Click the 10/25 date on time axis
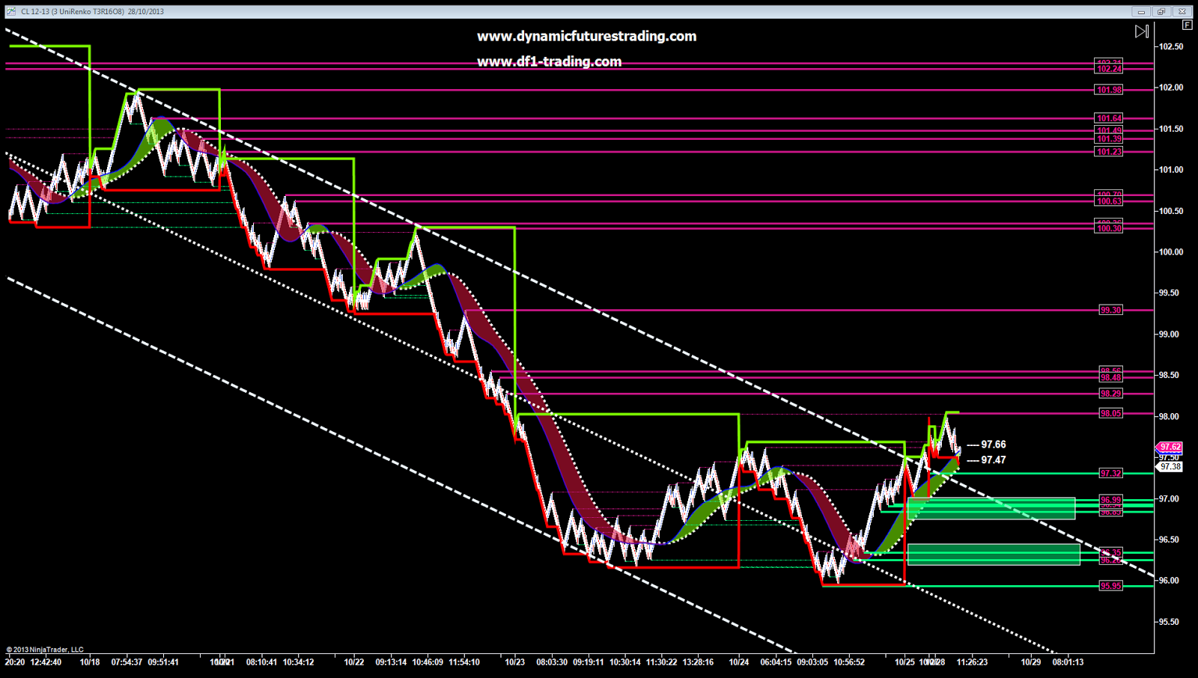Viewport: 1198px width, 678px height. pos(904,662)
